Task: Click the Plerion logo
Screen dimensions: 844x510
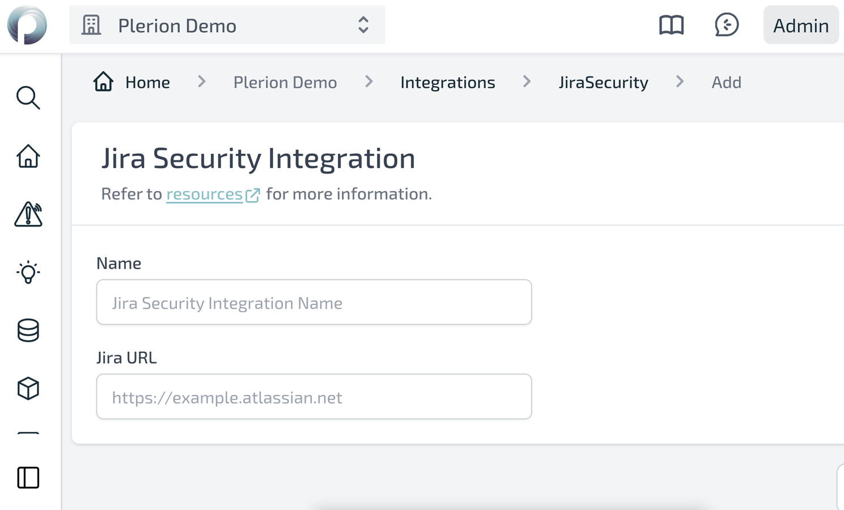Action: (27, 25)
